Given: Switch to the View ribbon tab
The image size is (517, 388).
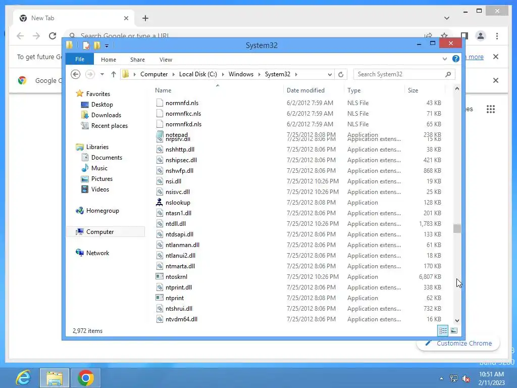Looking at the screenshot, I should tap(166, 60).
